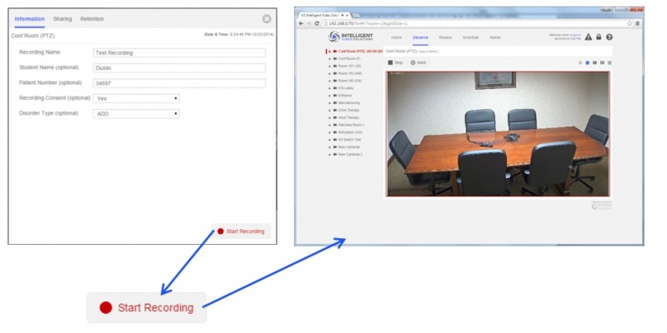Image resolution: width=667 pixels, height=333 pixels.
Task: Close the recording information dialog
Action: (x=267, y=18)
